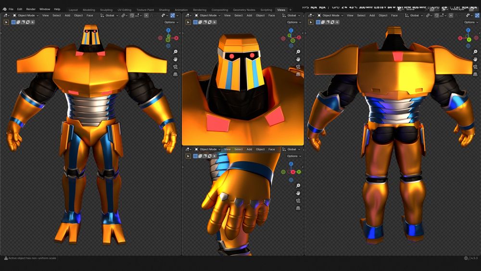Open the Help menu
Viewport: 481px width, 271px height.
(x=57, y=9)
